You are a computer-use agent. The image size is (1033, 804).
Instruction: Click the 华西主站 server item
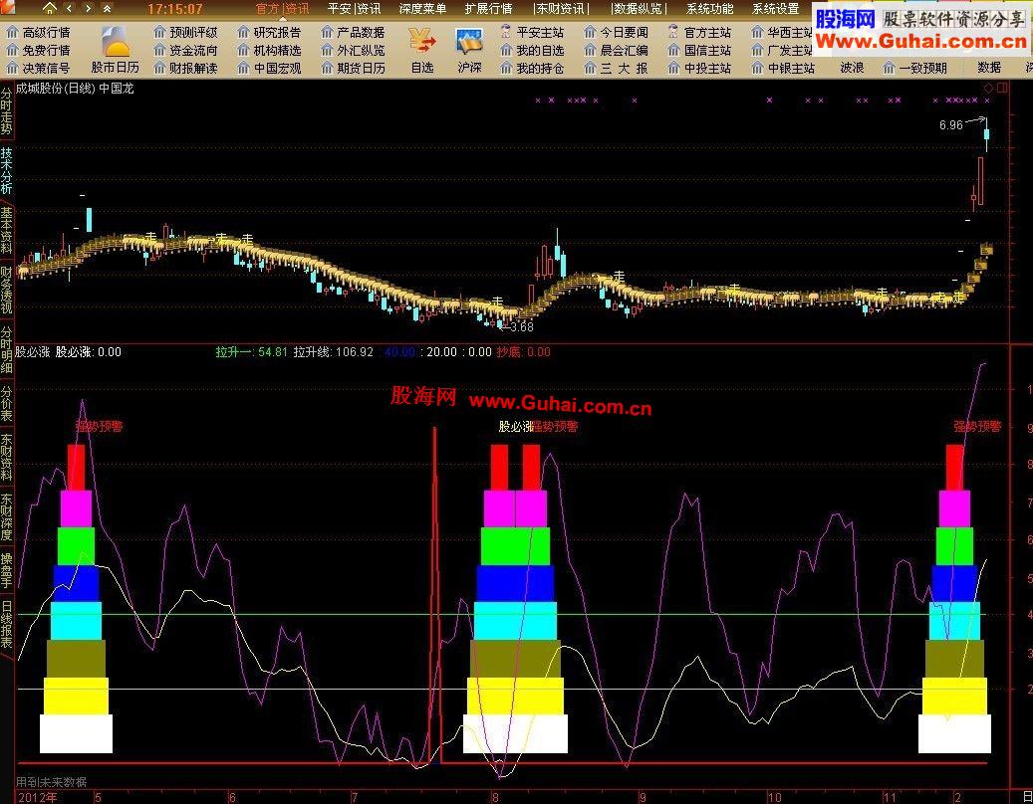[782, 32]
